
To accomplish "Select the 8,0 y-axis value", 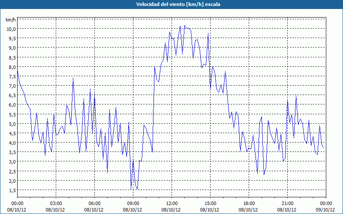I will 12,67.
